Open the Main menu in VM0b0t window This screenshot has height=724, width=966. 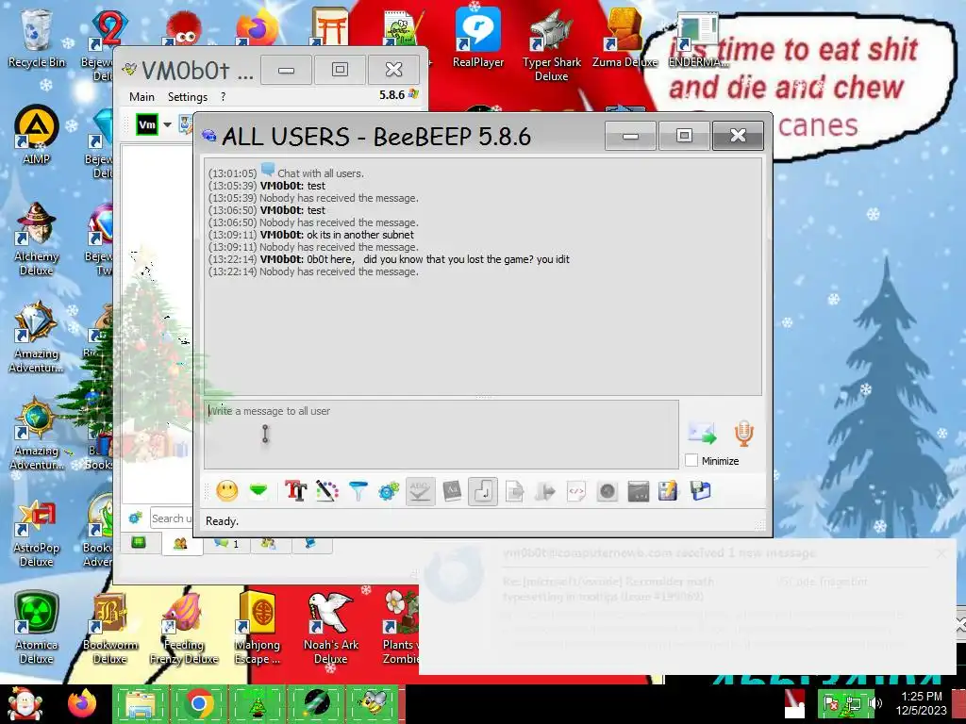click(x=142, y=97)
